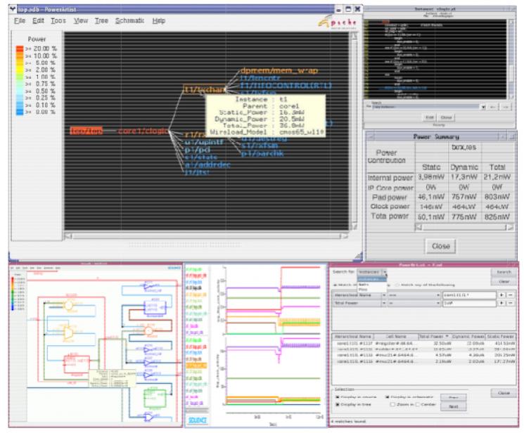Toggle the Display in tree checkbox
Screen dimensions: 524x433
(x=338, y=405)
